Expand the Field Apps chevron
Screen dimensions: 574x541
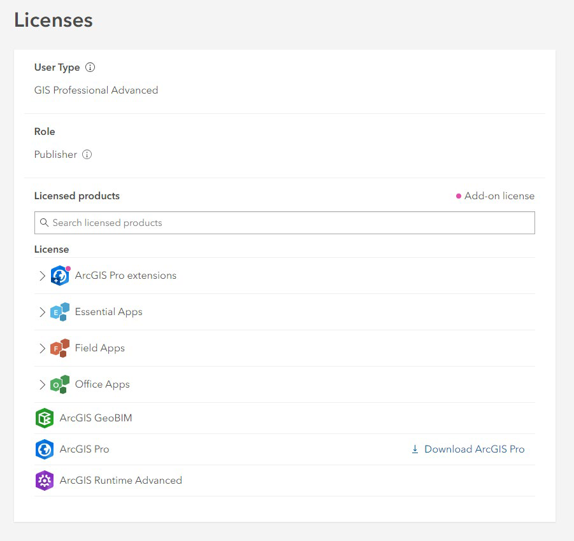(42, 348)
